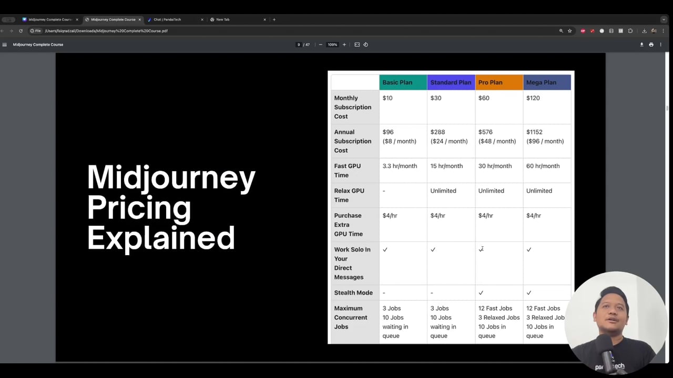The height and width of the screenshot is (378, 673).
Task: Switch to the New Tab tab
Action: click(237, 19)
